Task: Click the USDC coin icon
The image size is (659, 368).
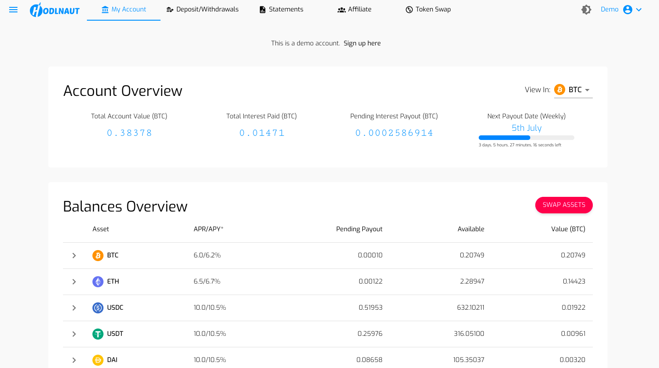Action: coord(98,308)
